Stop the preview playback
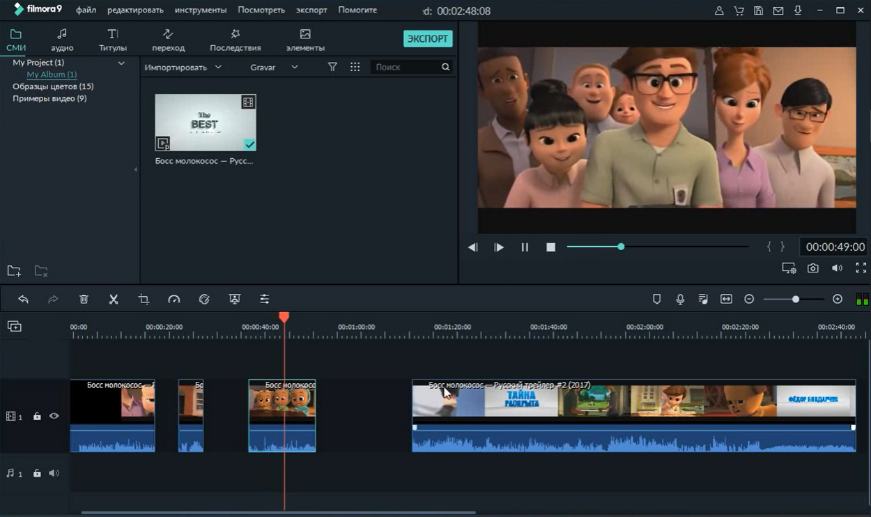The height and width of the screenshot is (517, 871). pos(550,247)
